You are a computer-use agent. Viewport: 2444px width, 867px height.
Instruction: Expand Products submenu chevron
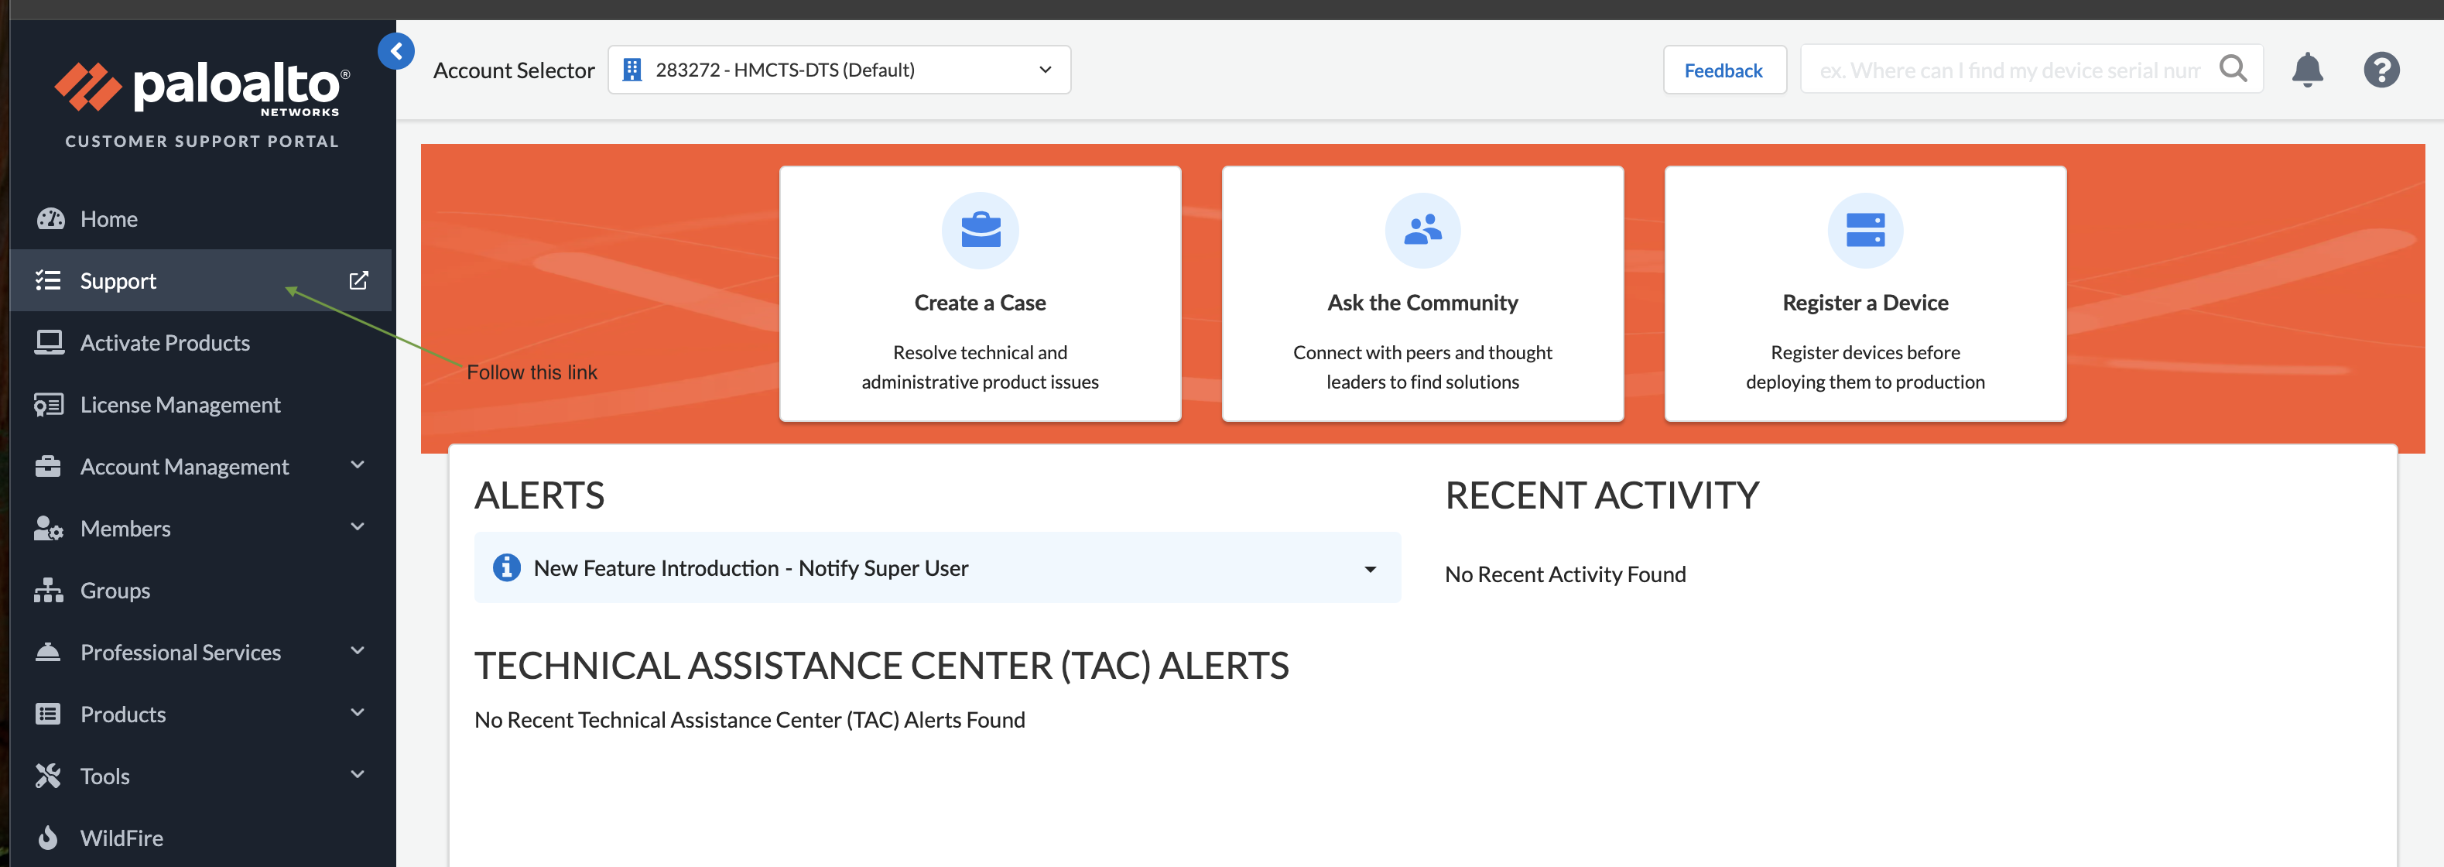(x=358, y=712)
